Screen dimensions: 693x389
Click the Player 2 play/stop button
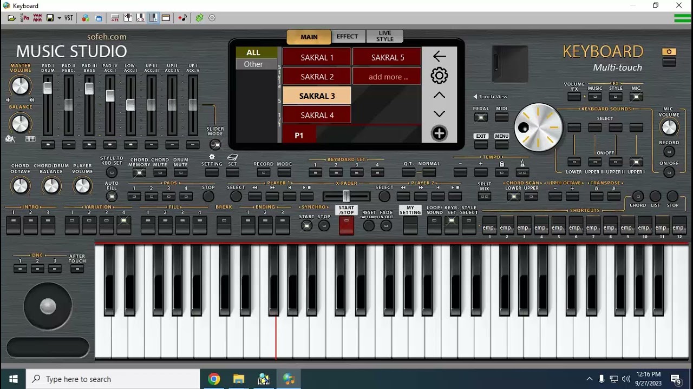coord(455,196)
